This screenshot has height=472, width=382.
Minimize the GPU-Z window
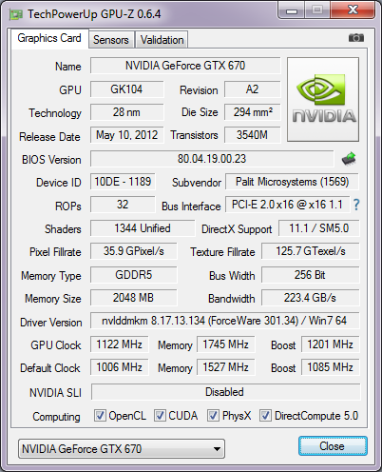tap(291, 10)
